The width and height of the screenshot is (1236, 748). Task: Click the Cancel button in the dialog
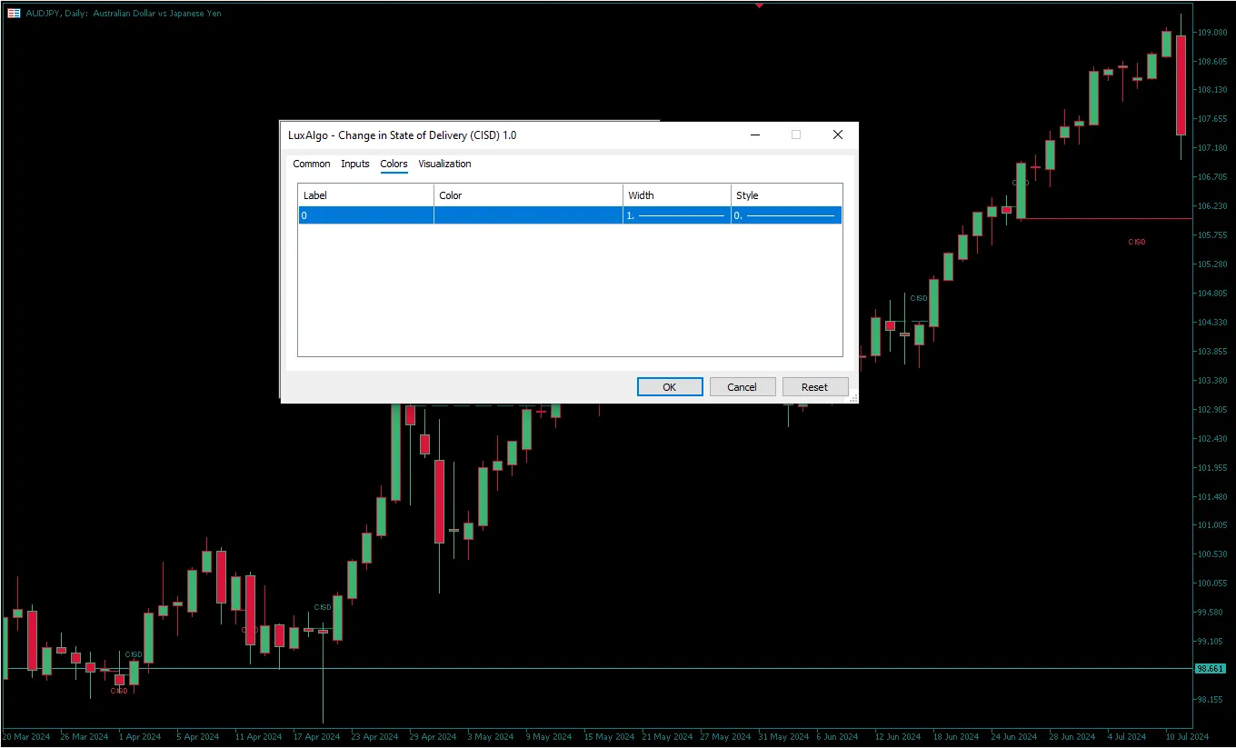(743, 387)
